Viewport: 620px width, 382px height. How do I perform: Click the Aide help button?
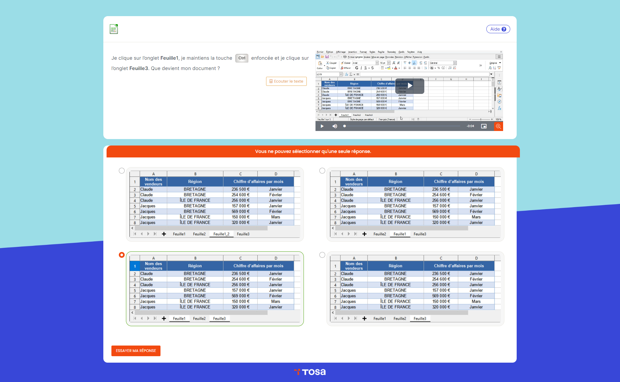coord(498,29)
